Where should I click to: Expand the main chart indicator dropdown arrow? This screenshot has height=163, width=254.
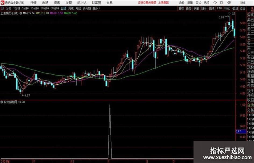tap(21, 13)
